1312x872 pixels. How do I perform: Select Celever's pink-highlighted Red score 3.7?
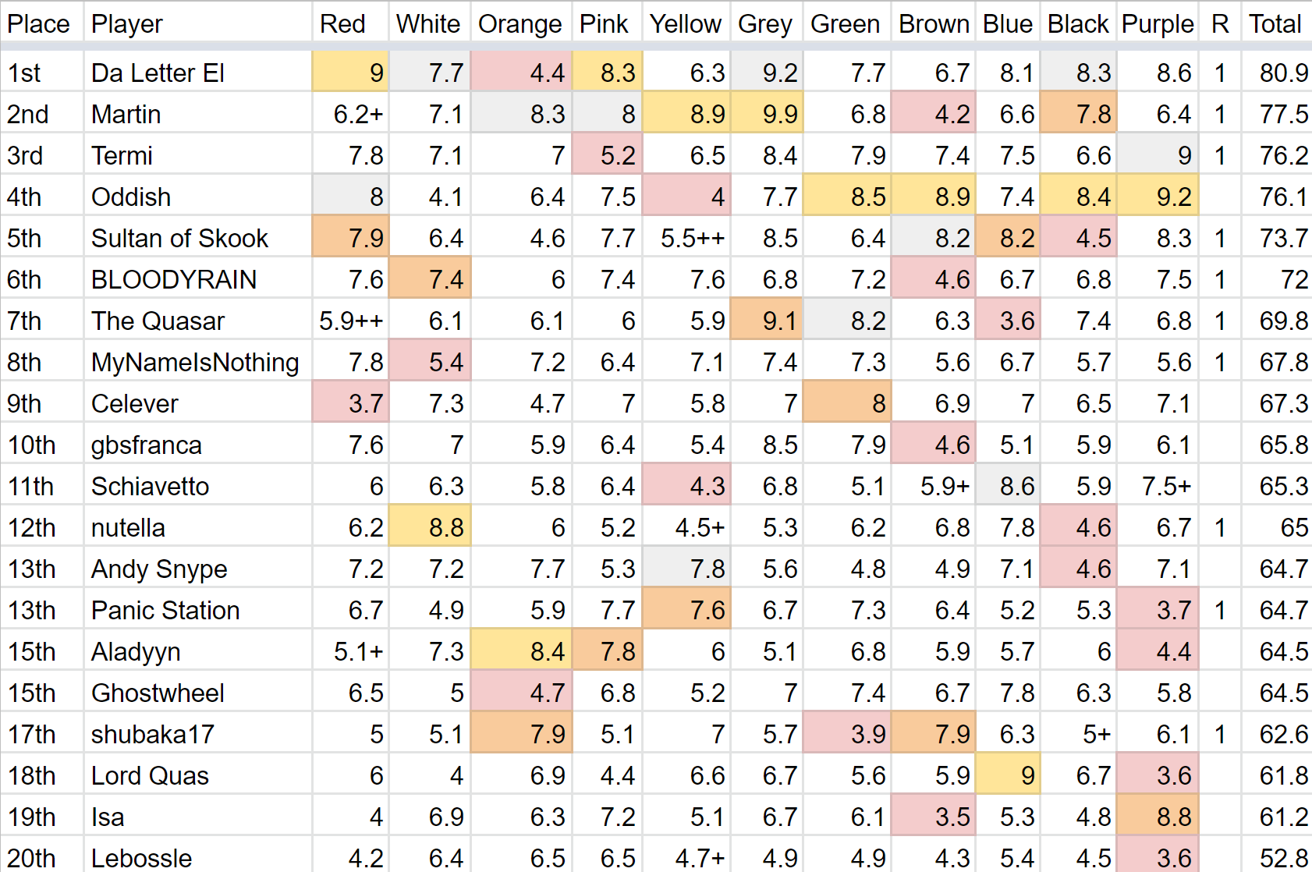tap(351, 403)
